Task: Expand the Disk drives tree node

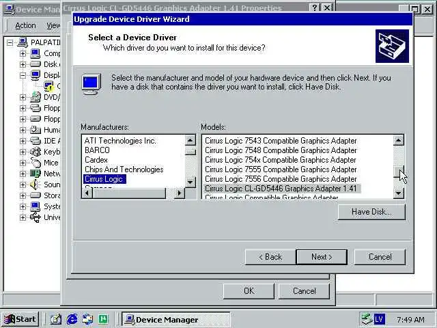Action: tap(23, 64)
